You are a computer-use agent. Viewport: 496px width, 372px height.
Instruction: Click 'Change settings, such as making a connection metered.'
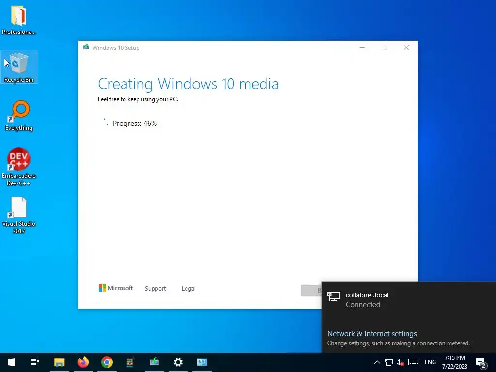(x=399, y=343)
